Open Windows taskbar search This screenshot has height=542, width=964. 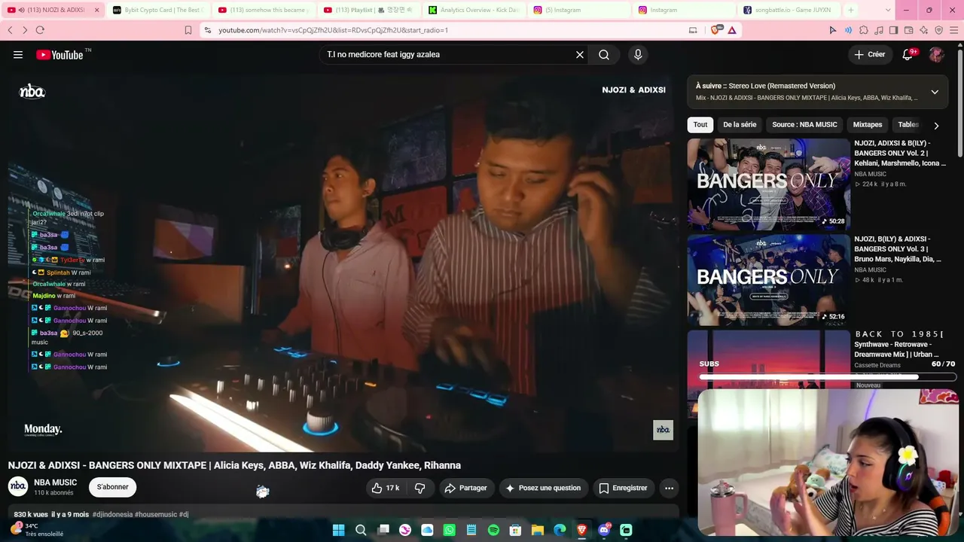pyautogui.click(x=361, y=530)
